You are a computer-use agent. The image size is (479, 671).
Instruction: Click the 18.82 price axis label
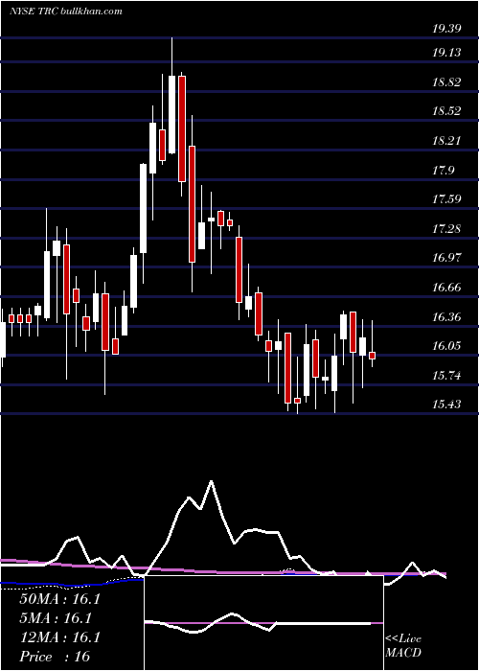coord(446,82)
